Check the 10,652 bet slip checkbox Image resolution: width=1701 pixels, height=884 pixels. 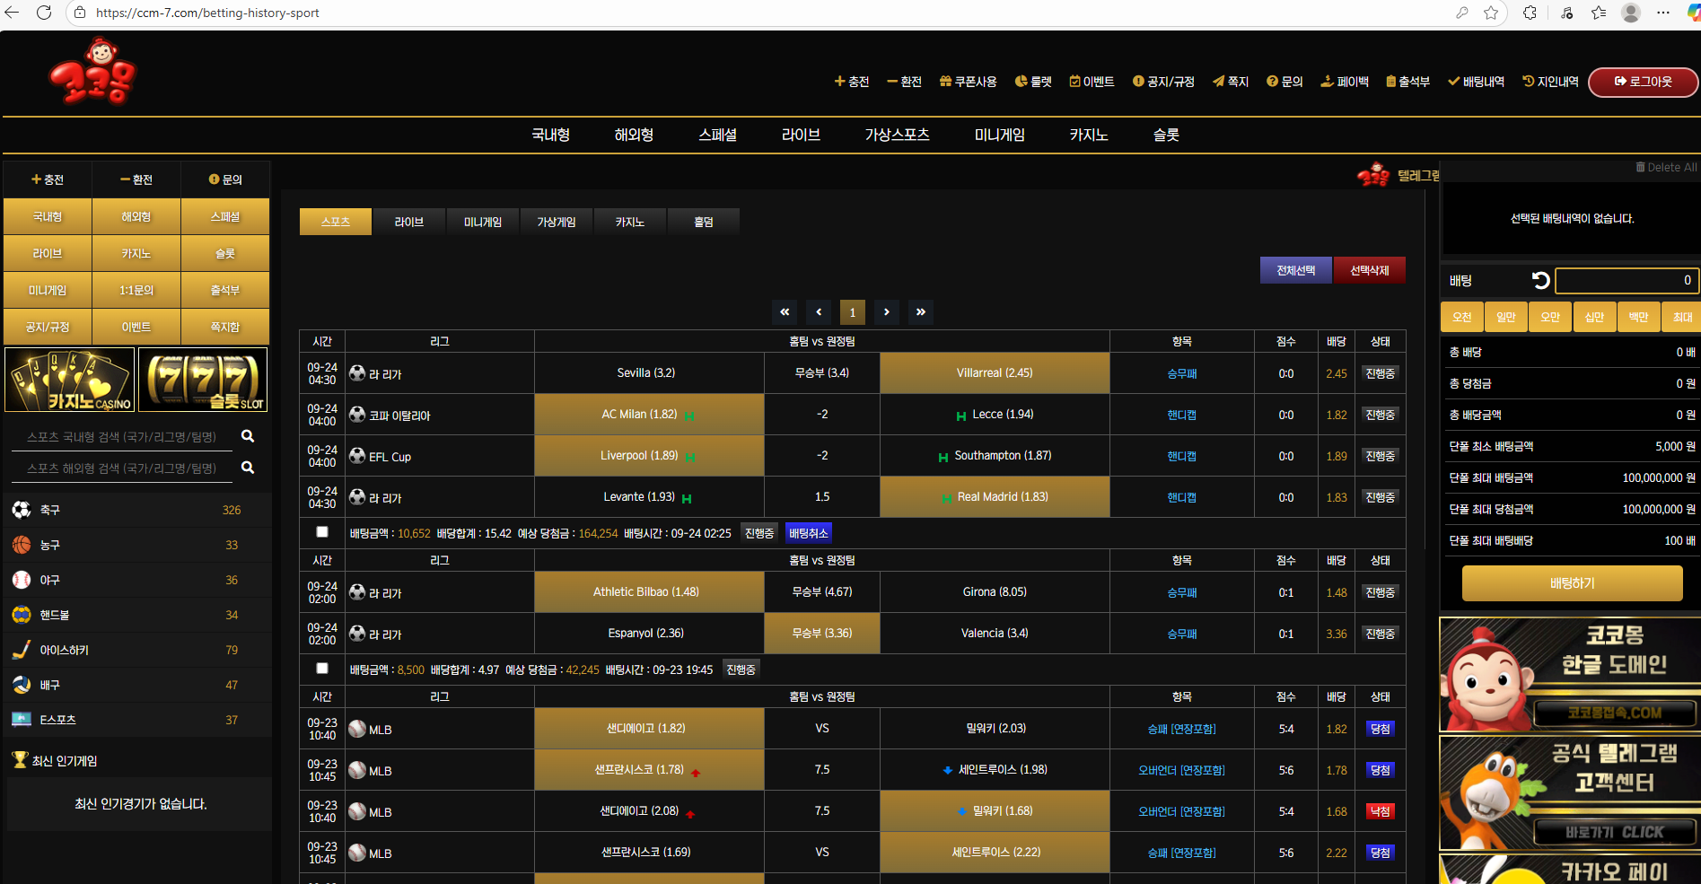coord(322,532)
